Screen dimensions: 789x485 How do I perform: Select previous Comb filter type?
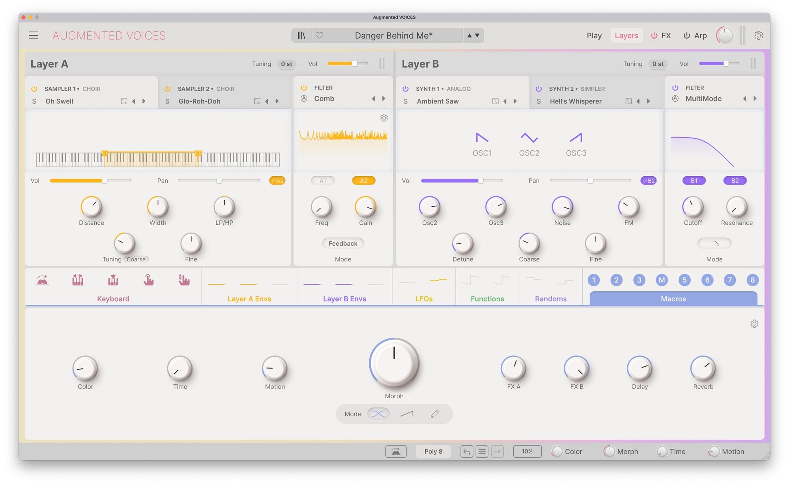click(373, 99)
